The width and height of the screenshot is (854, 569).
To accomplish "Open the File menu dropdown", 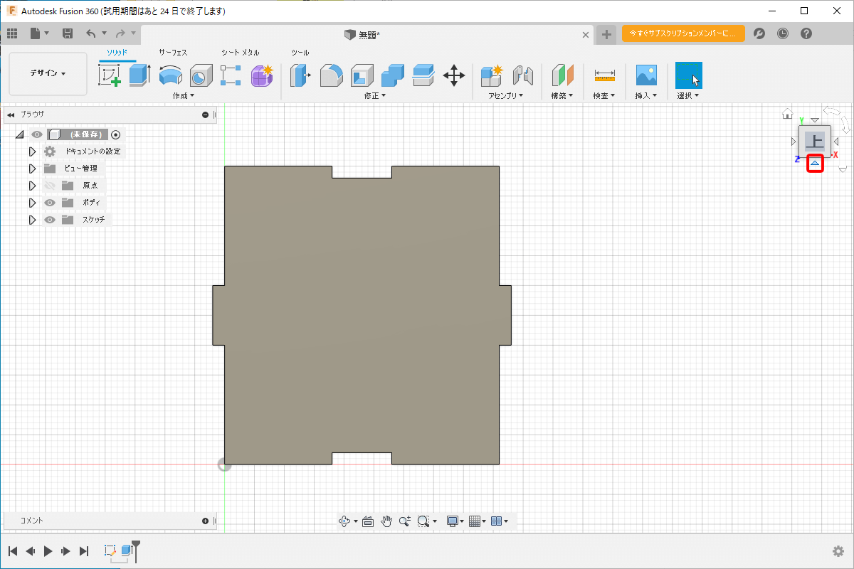I will 39,33.
